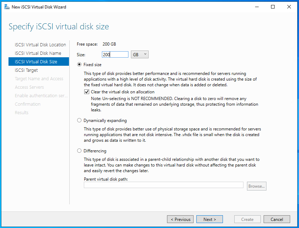Select the Differencing disk option
Image resolution: width=299 pixels, height=228 pixels.
pos(79,151)
